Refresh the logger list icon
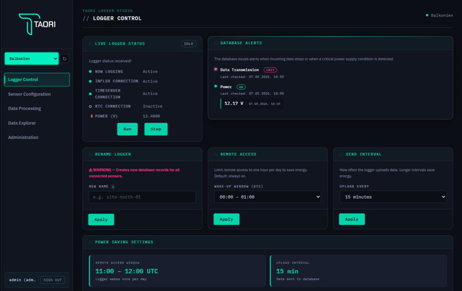This screenshot has height=291, width=462. tap(65, 59)
